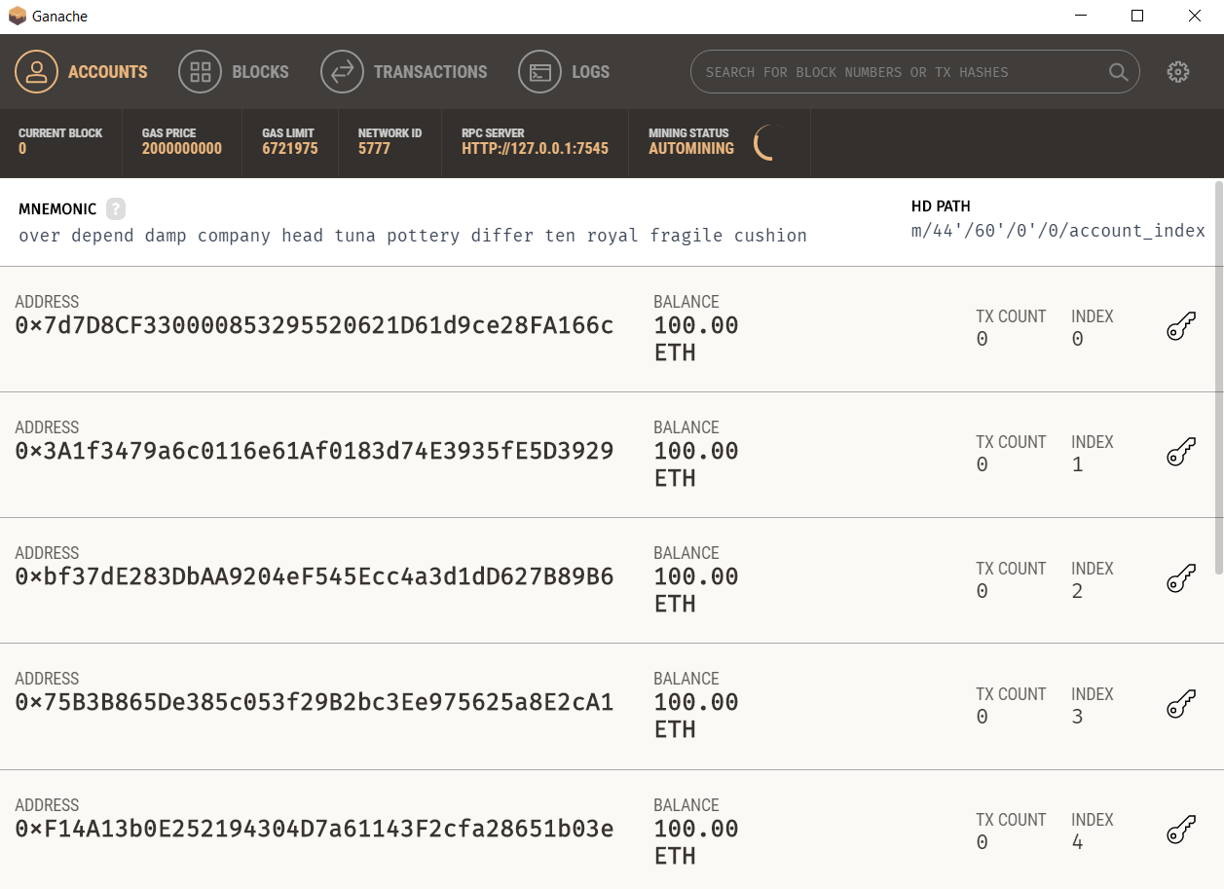Click the gas limit 6721975 value

tap(290, 149)
